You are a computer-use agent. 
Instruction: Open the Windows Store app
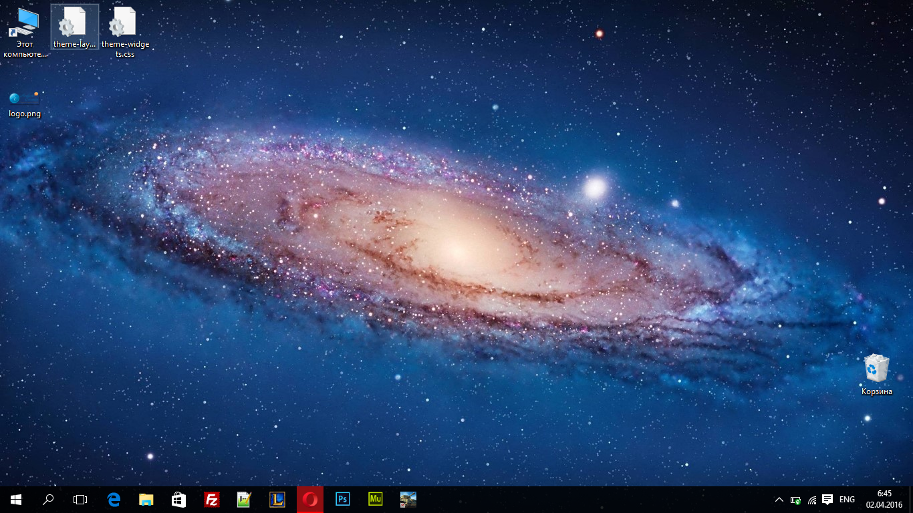pyautogui.click(x=179, y=499)
